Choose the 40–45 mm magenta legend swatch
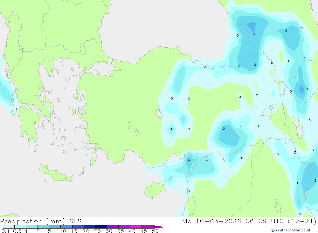The image size is (318, 233). point(136,227)
